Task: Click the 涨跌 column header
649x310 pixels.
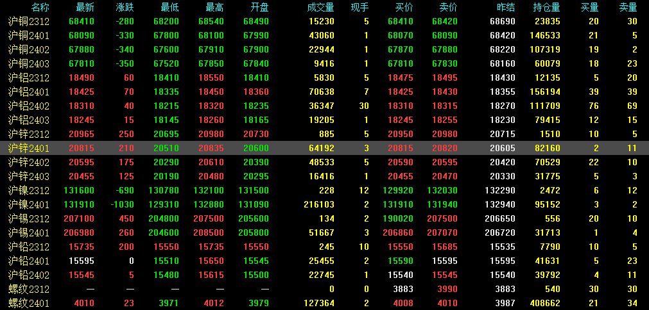Action: (125, 7)
